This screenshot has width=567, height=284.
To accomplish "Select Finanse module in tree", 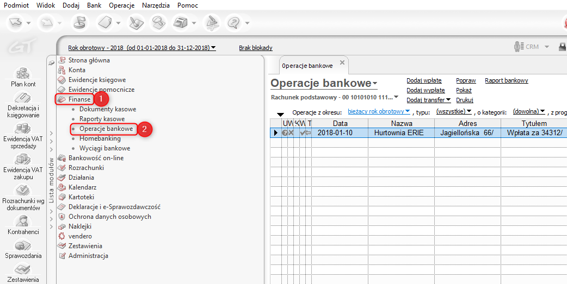I will point(79,99).
